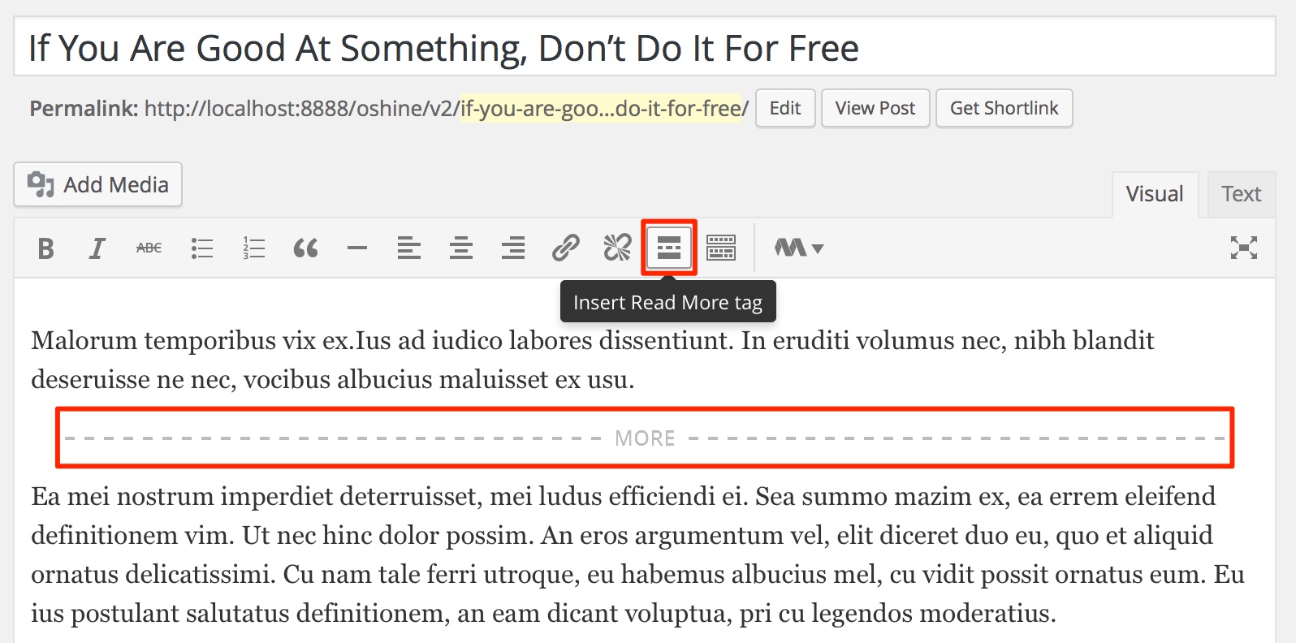Viewport: 1296px width, 643px height.
Task: Toggle bold formatting
Action: click(45, 248)
